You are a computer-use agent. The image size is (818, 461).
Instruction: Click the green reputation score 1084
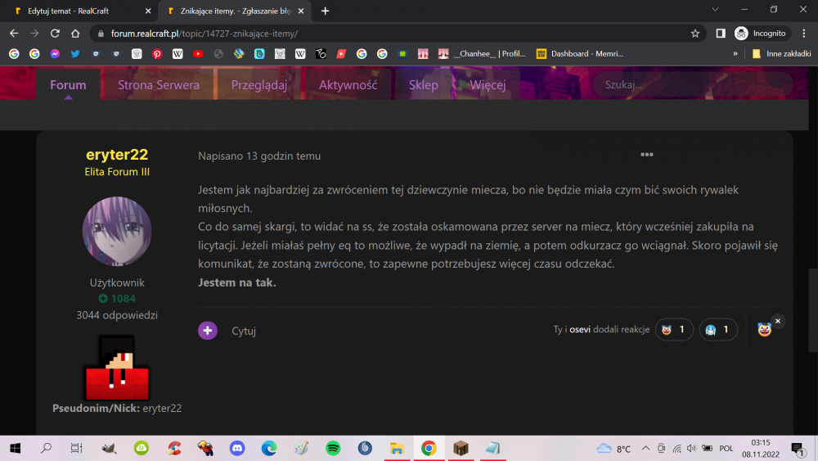click(117, 298)
